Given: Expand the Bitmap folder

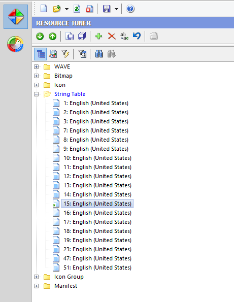Looking at the screenshot, I should (36, 76).
